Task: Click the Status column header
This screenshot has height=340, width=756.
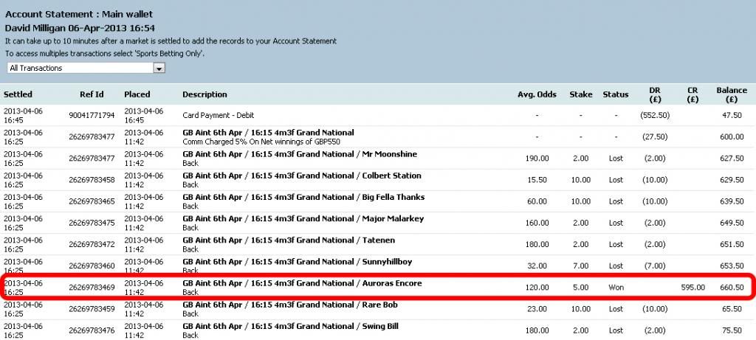Action: [615, 94]
